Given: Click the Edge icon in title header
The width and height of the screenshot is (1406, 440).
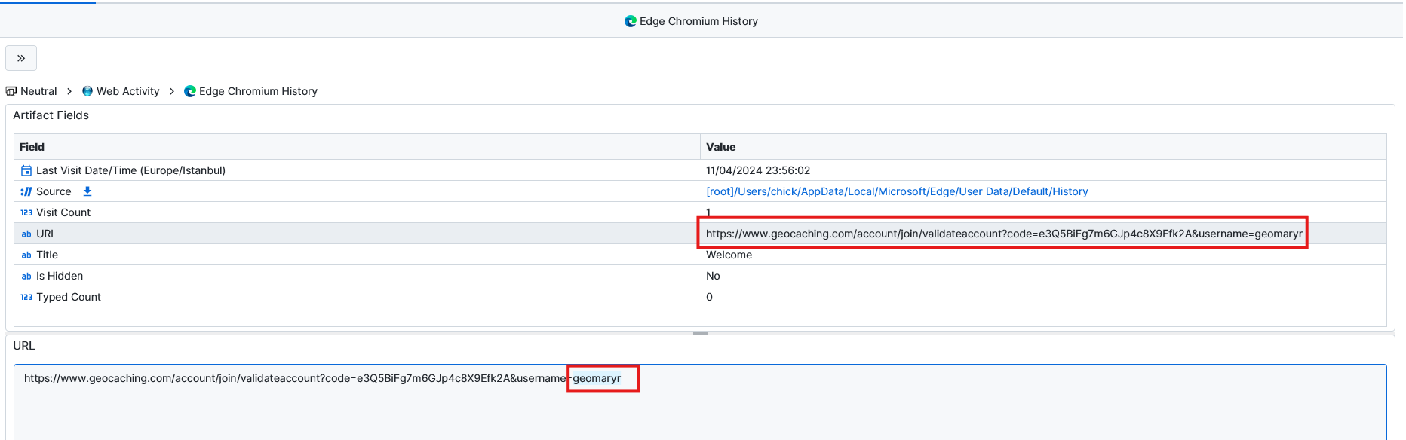Looking at the screenshot, I should pyautogui.click(x=631, y=21).
